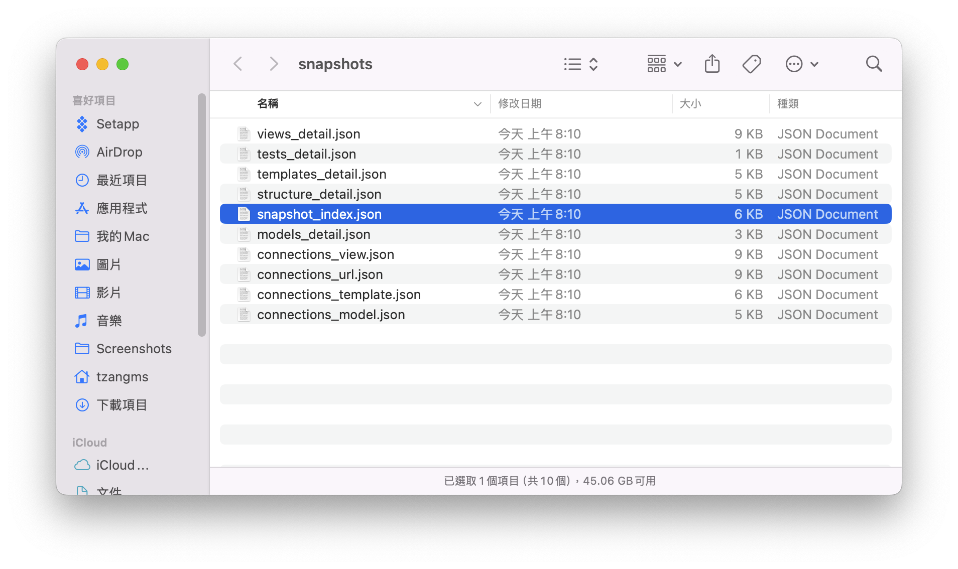Open the Screenshots folder in the sidebar
The width and height of the screenshot is (958, 569).
click(134, 348)
